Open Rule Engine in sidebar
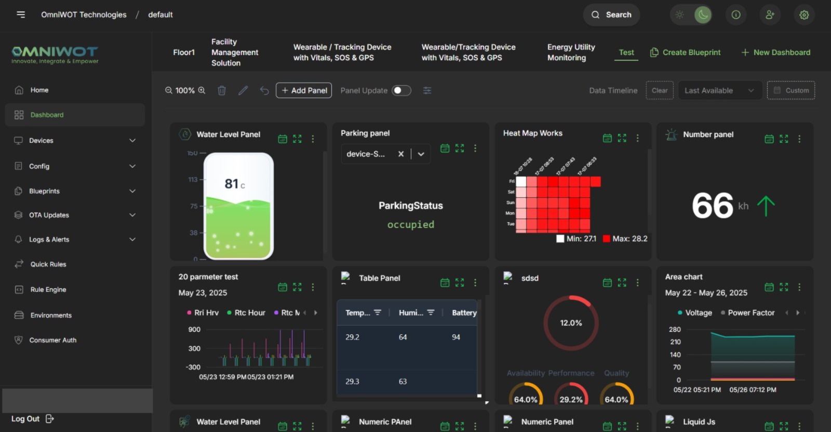Screen dimensions: 831x432 (x=75, y=290)
